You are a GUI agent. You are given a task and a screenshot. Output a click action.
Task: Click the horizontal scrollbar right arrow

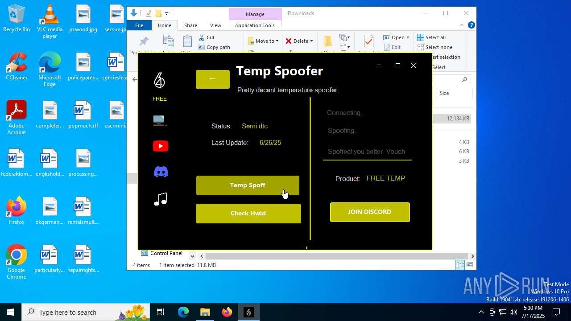tap(472, 256)
